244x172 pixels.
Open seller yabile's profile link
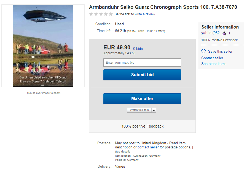click(206, 33)
